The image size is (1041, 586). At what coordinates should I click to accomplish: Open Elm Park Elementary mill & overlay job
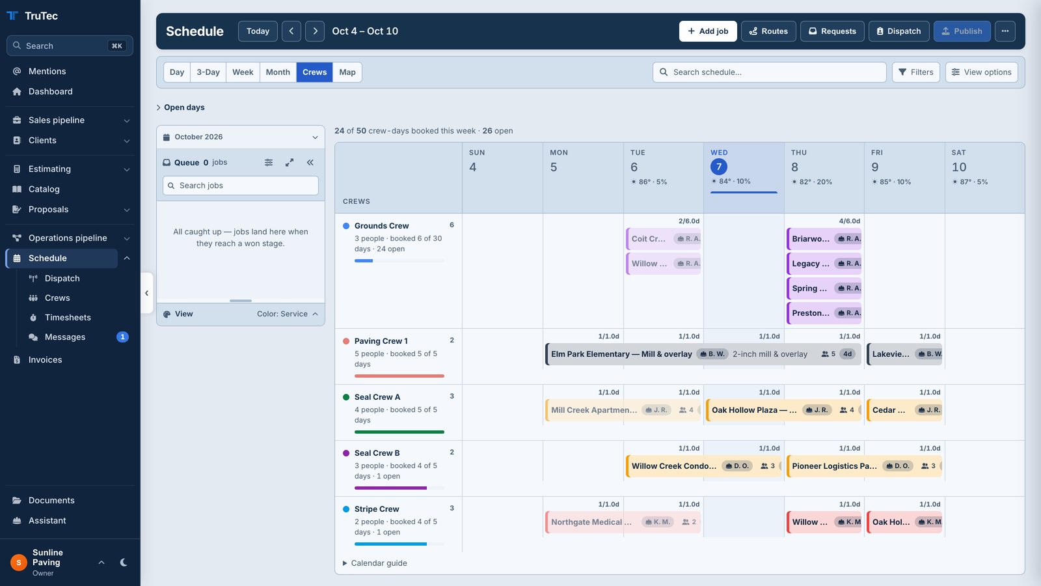[x=703, y=354]
